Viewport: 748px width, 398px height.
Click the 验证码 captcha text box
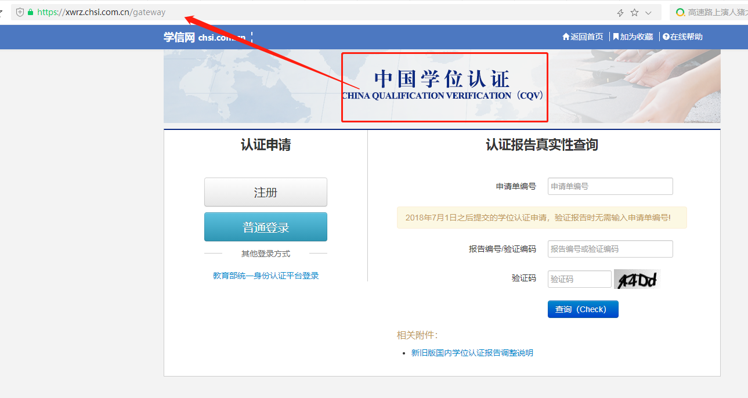click(x=579, y=279)
